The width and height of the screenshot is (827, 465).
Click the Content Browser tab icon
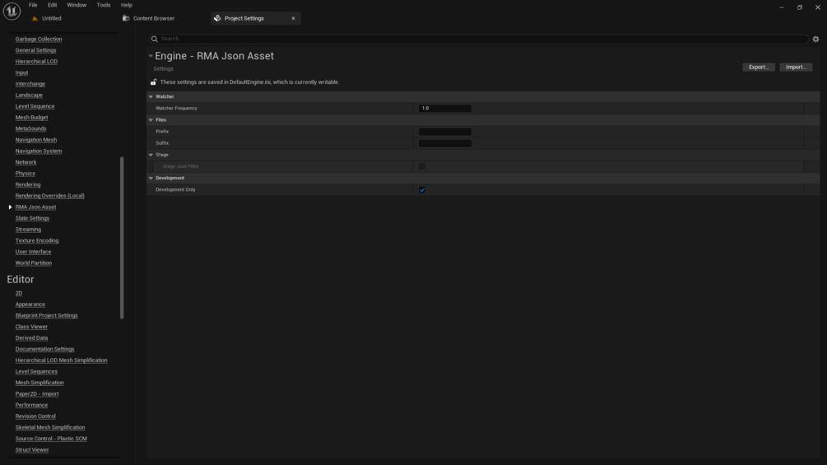(126, 18)
